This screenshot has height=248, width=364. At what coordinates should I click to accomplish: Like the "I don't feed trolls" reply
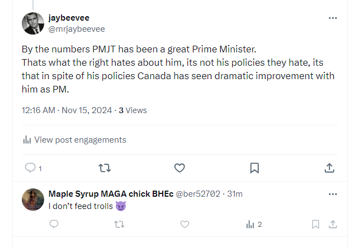185,224
